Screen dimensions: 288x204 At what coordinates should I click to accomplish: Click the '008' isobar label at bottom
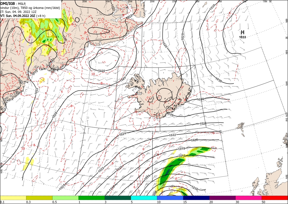click(x=155, y=193)
